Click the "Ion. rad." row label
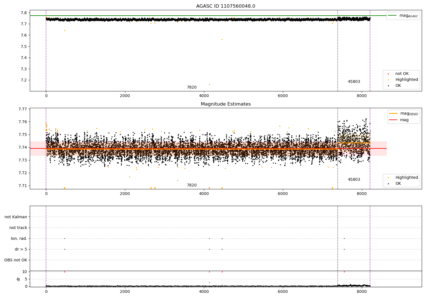 click(x=19, y=238)
